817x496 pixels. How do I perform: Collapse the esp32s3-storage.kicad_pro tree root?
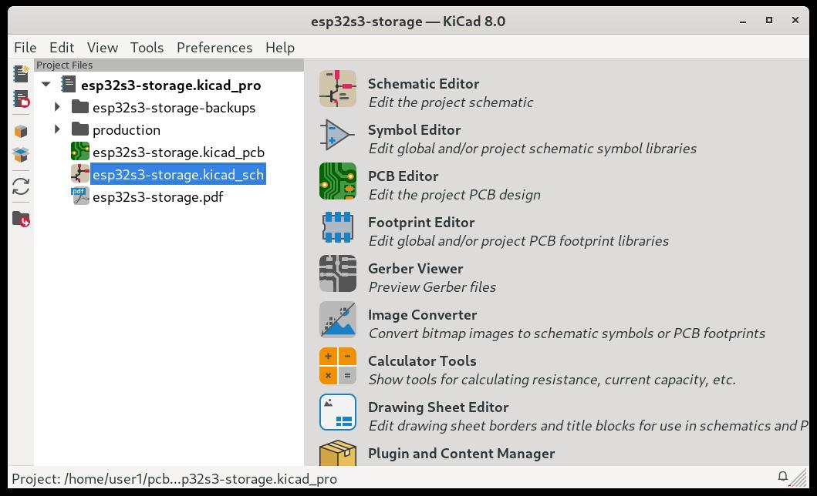click(46, 85)
